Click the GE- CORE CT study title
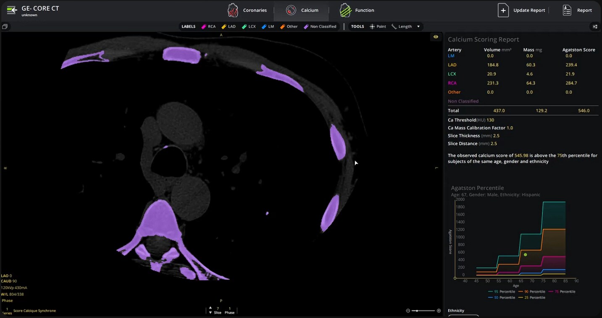602x318 pixels. click(x=40, y=8)
